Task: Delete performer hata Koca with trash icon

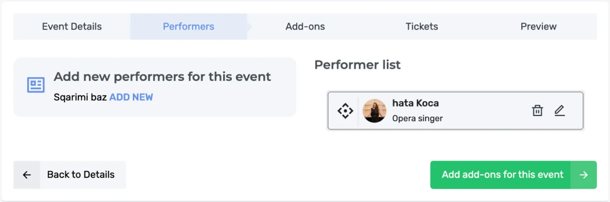Action: pyautogui.click(x=538, y=111)
